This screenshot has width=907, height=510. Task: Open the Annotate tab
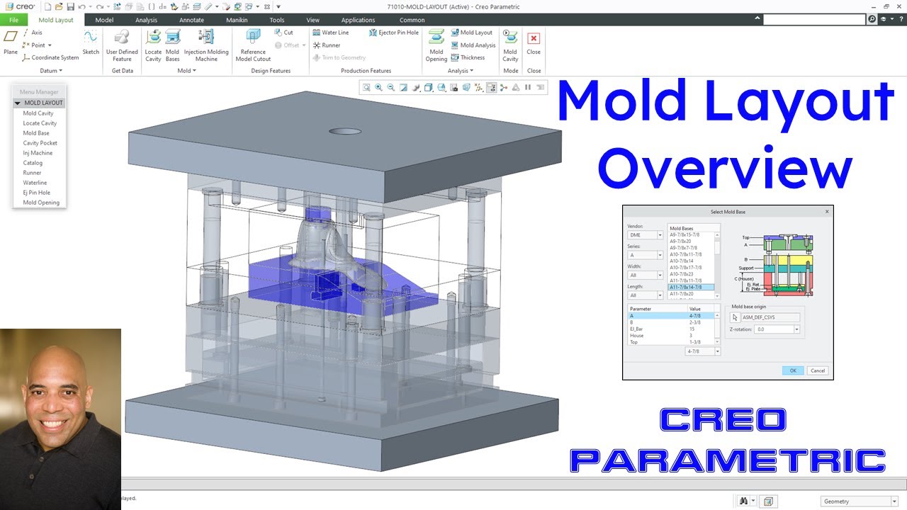(191, 20)
